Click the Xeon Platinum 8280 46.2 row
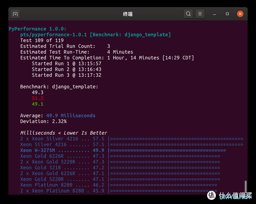The width and height of the screenshot is (256, 204). (119, 185)
